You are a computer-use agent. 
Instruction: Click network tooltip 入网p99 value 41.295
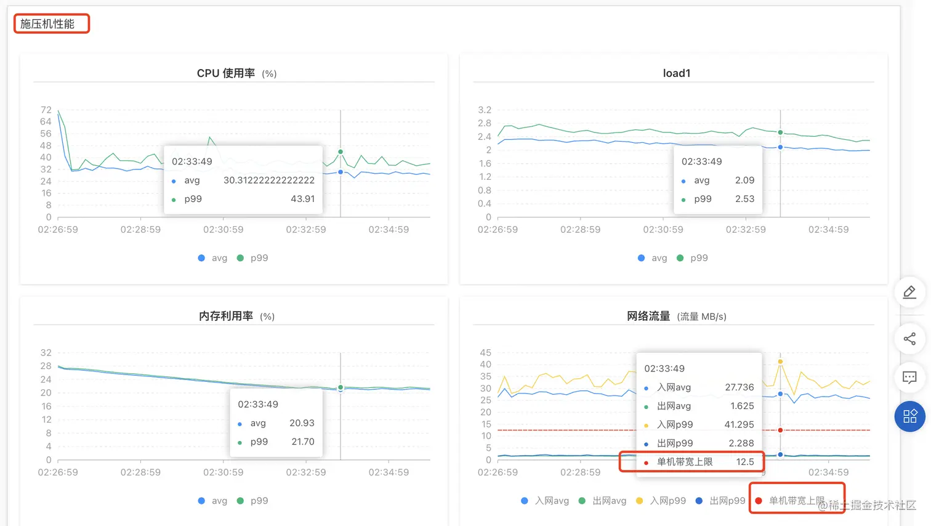coord(739,424)
